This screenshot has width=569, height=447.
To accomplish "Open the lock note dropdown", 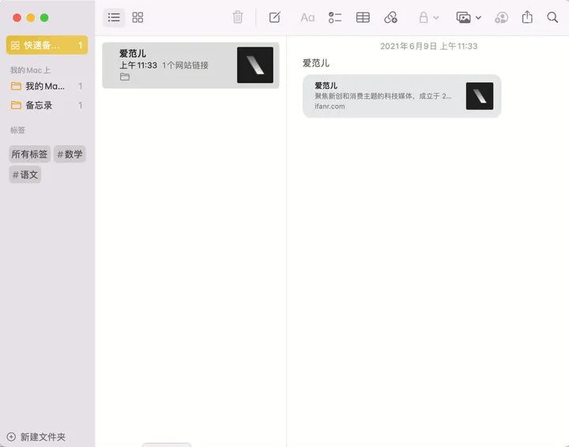I will pos(428,17).
